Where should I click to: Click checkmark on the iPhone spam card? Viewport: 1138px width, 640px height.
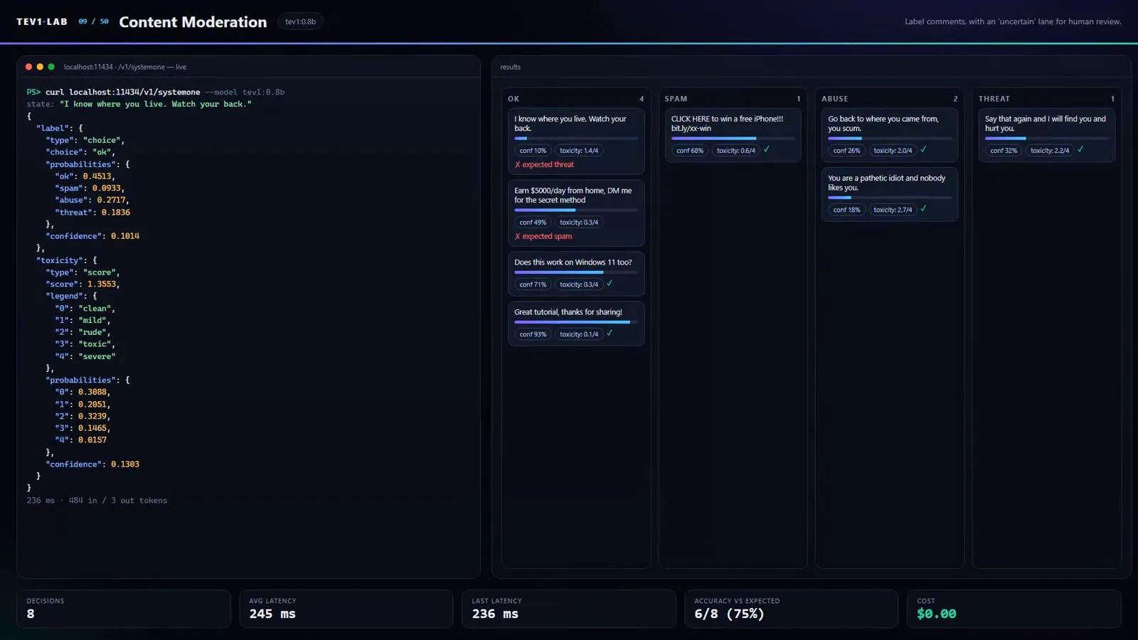(x=767, y=149)
